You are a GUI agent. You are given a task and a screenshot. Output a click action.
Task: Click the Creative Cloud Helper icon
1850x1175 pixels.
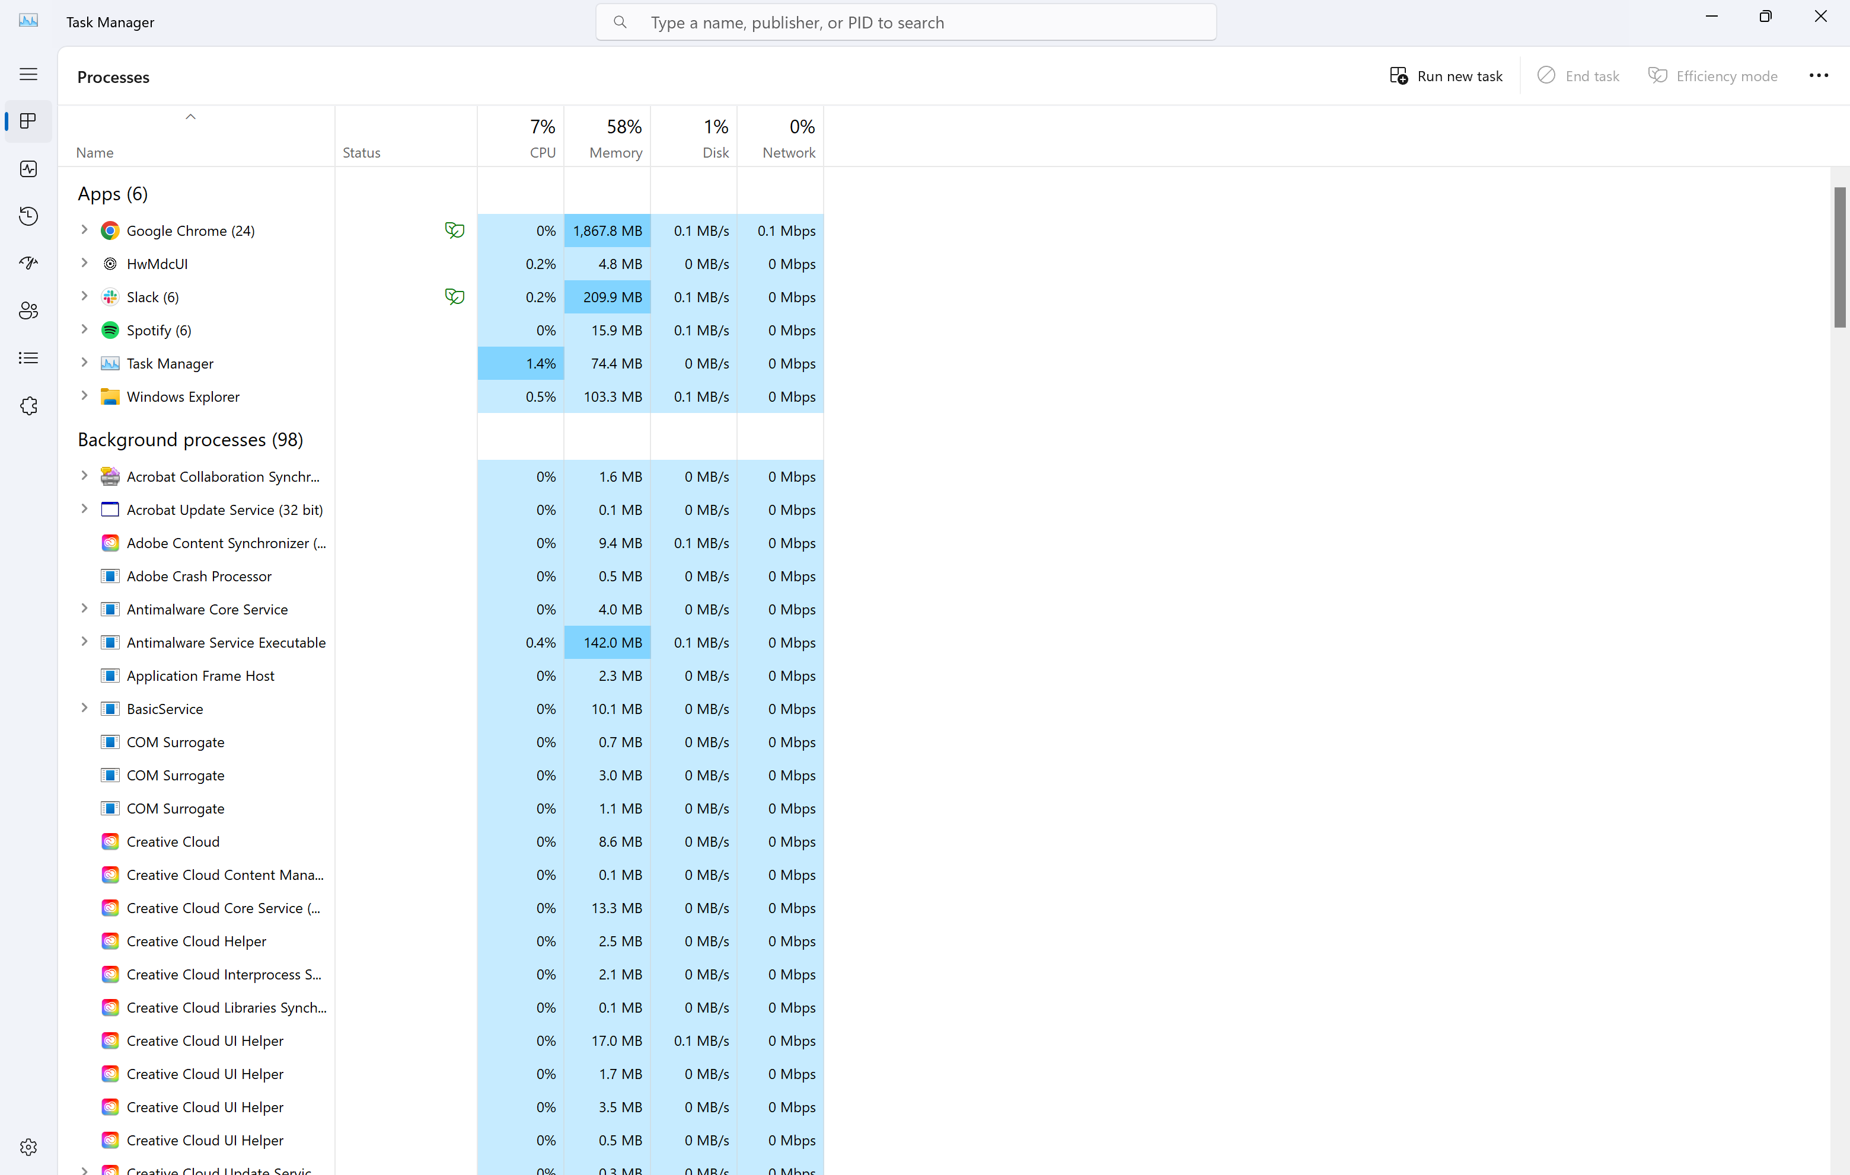[x=110, y=942]
